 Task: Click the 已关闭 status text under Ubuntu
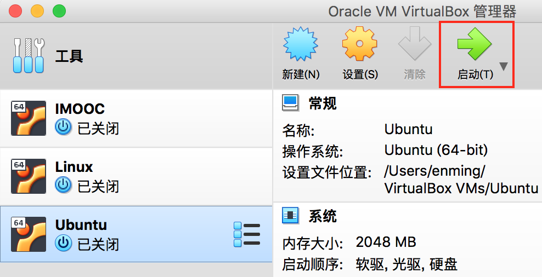tap(98, 245)
